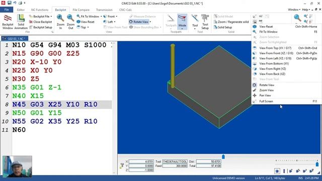Click the simulation speed slider handle

pyautogui.click(x=317, y=164)
